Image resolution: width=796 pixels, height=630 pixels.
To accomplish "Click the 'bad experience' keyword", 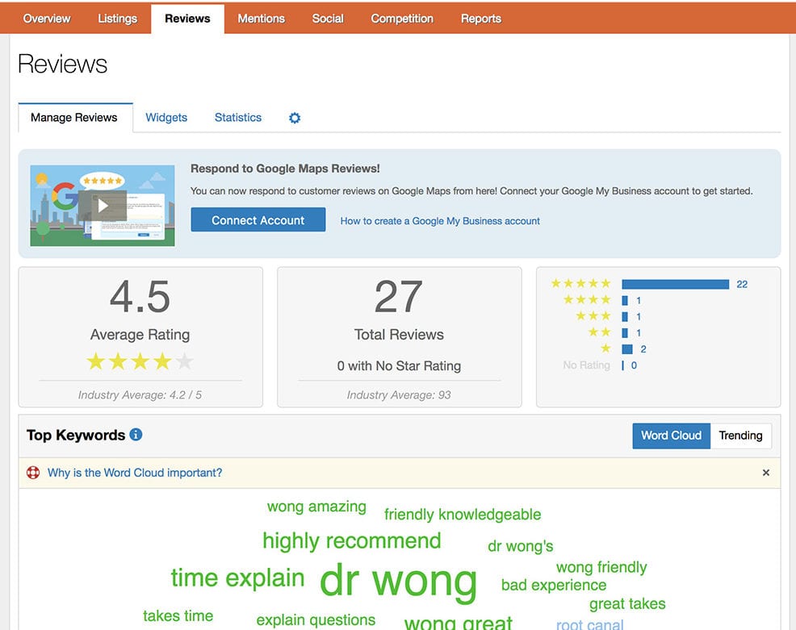I will pos(553,586).
